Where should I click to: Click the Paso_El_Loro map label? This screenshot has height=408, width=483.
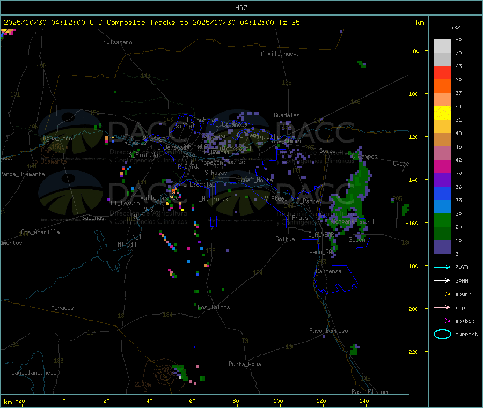pos(371,392)
